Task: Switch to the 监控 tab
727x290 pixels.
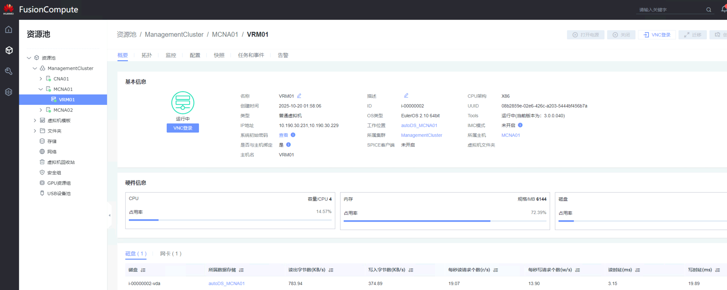Action: (171, 55)
